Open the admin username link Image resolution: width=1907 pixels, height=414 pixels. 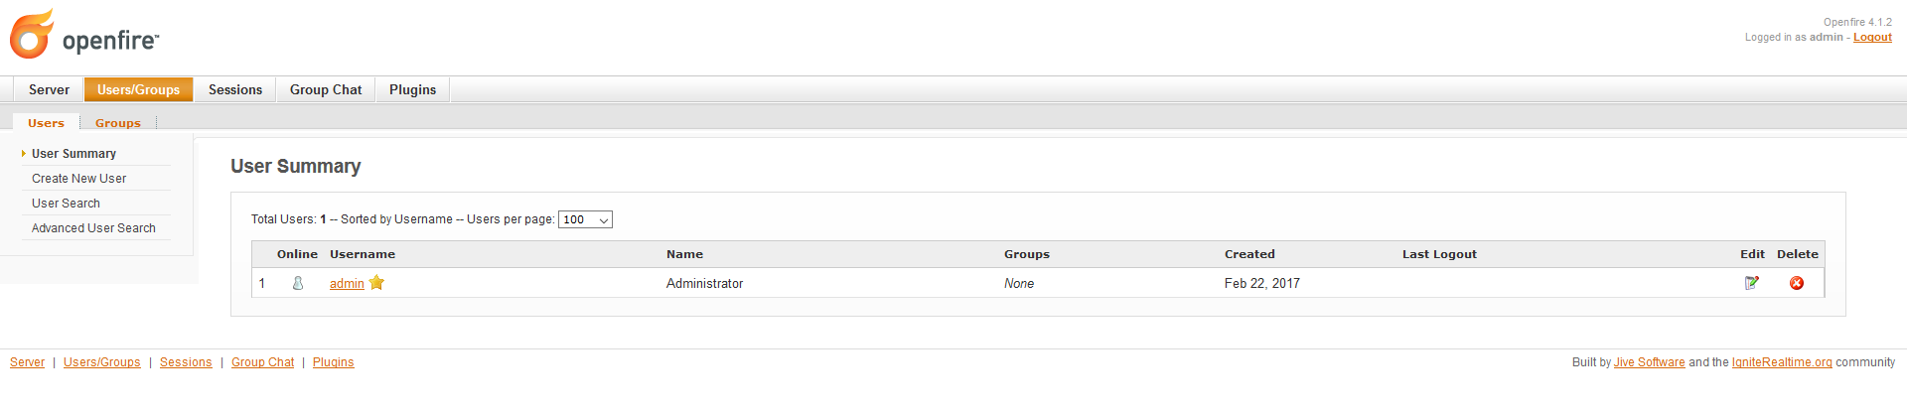click(347, 284)
